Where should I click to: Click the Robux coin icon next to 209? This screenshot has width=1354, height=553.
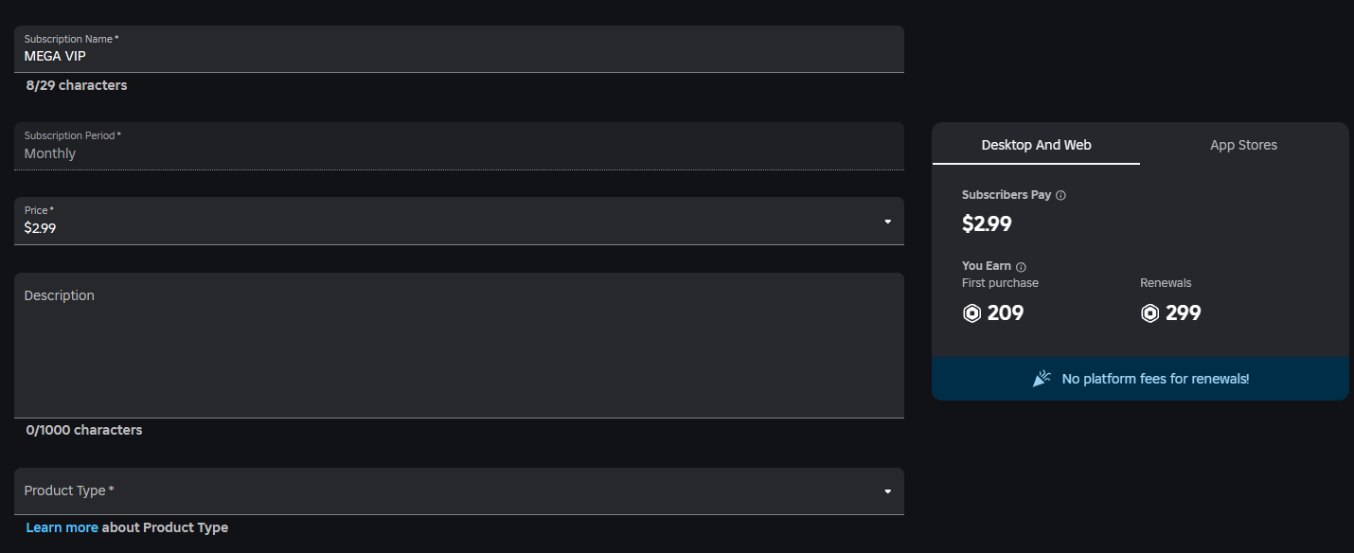pos(971,312)
